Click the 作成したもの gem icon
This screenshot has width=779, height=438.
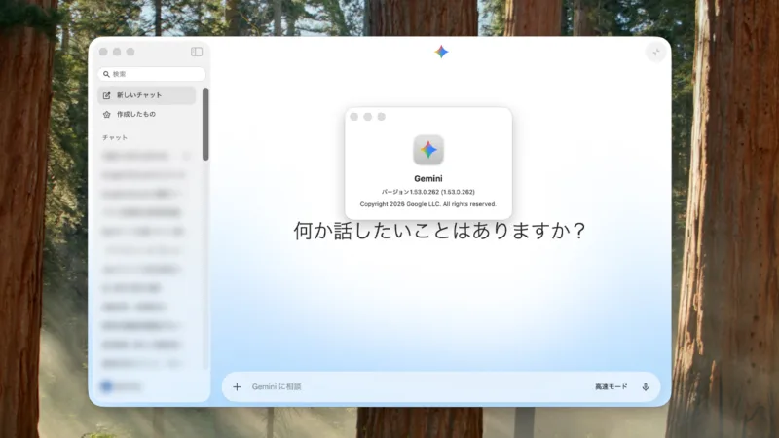pyautogui.click(x=106, y=114)
